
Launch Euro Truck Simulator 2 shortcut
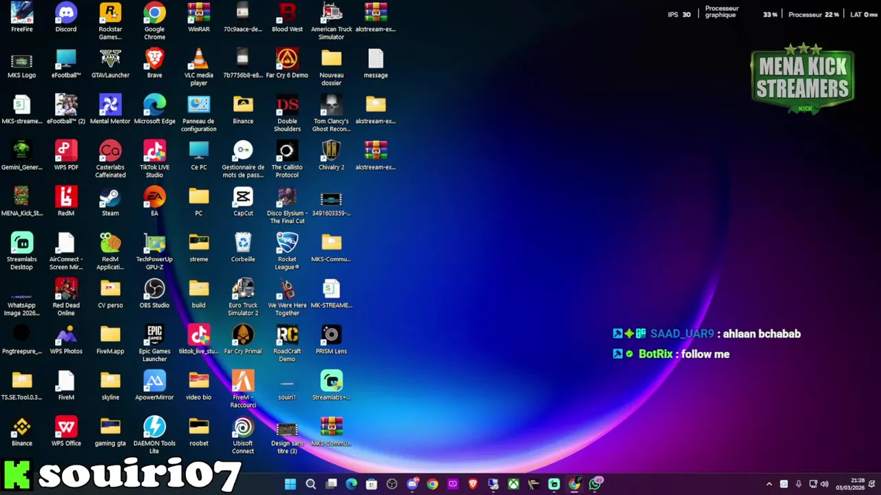click(x=243, y=297)
